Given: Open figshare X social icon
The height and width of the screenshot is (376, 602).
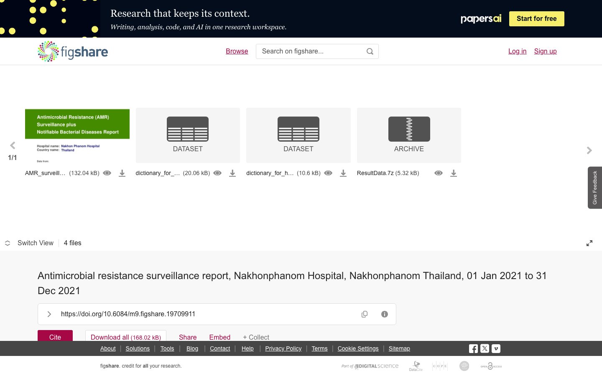Looking at the screenshot, I should click(485, 348).
